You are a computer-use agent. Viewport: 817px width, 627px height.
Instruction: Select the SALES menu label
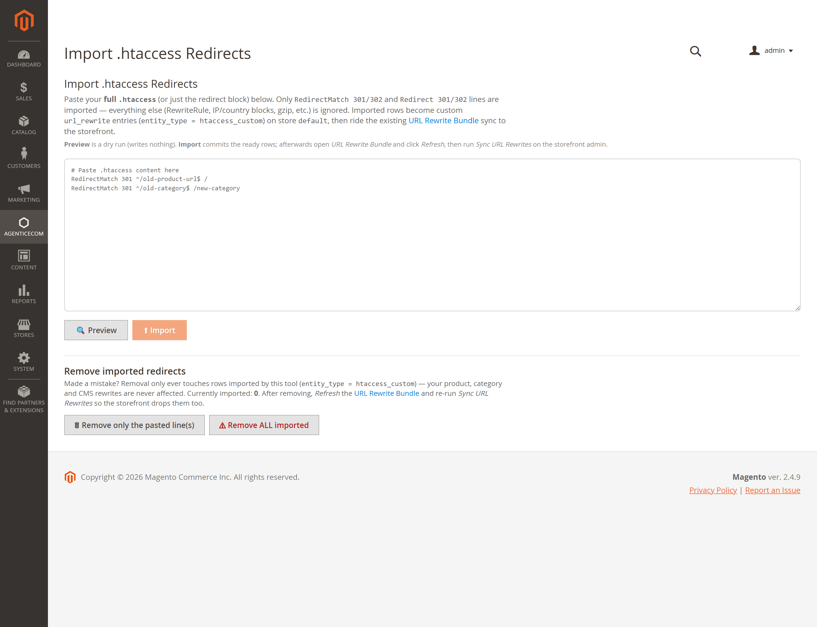[24, 98]
